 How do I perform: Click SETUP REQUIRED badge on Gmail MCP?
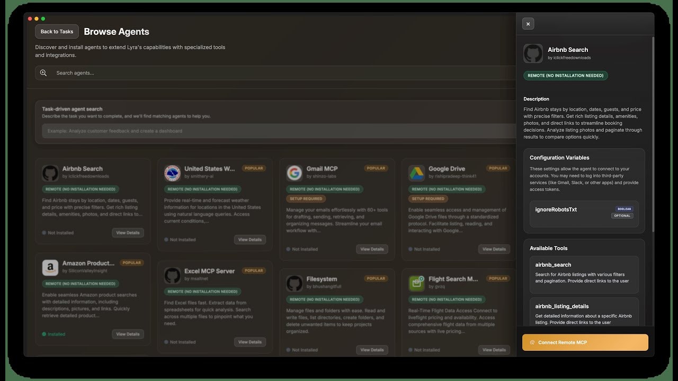[x=306, y=199]
